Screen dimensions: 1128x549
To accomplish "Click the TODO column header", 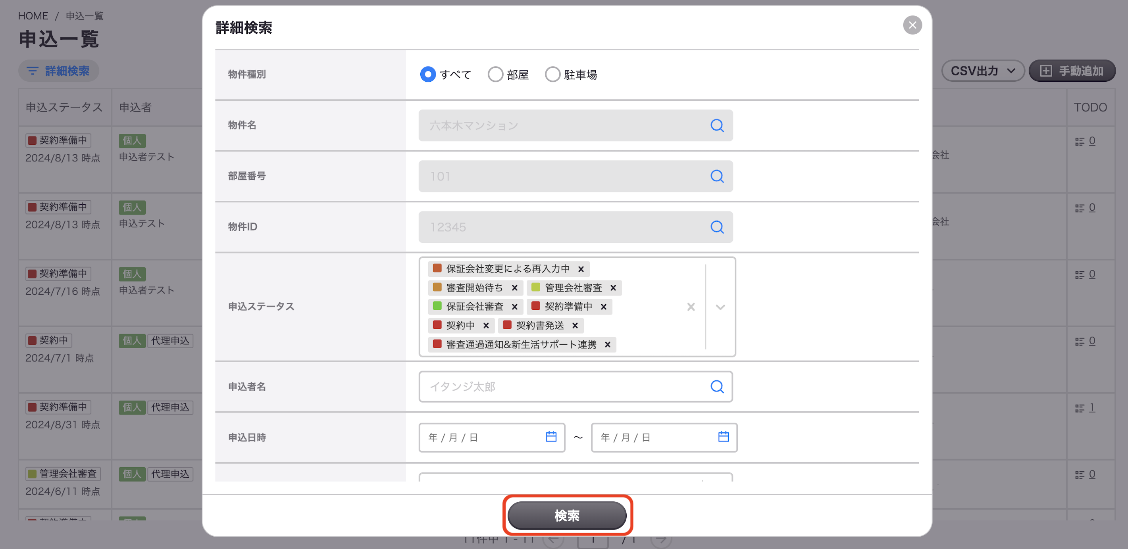I will point(1090,107).
